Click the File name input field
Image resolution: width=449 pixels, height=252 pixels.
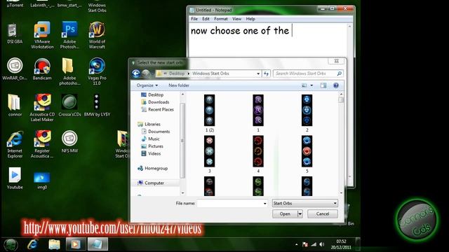pos(229,204)
